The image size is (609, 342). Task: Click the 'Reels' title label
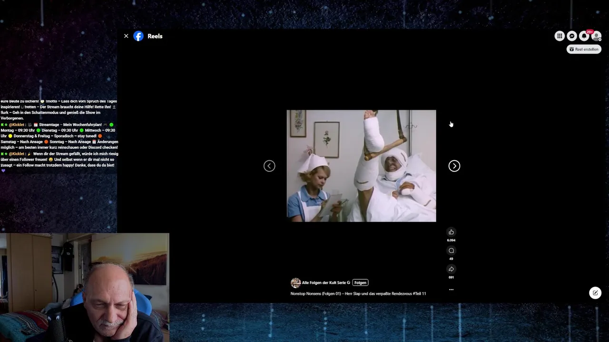155,36
